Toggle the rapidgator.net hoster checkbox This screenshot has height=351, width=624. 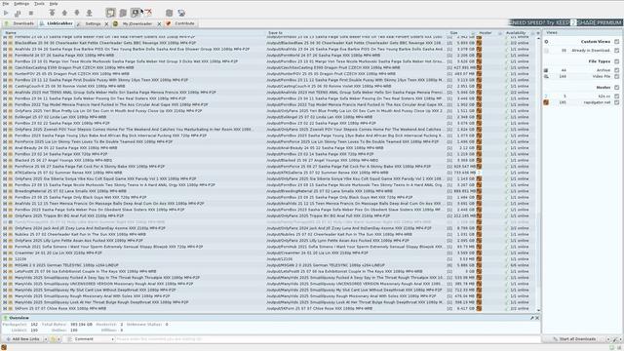pos(617,102)
